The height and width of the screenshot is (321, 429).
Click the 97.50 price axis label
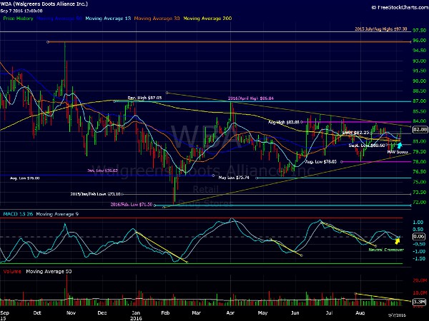tap(419, 30)
